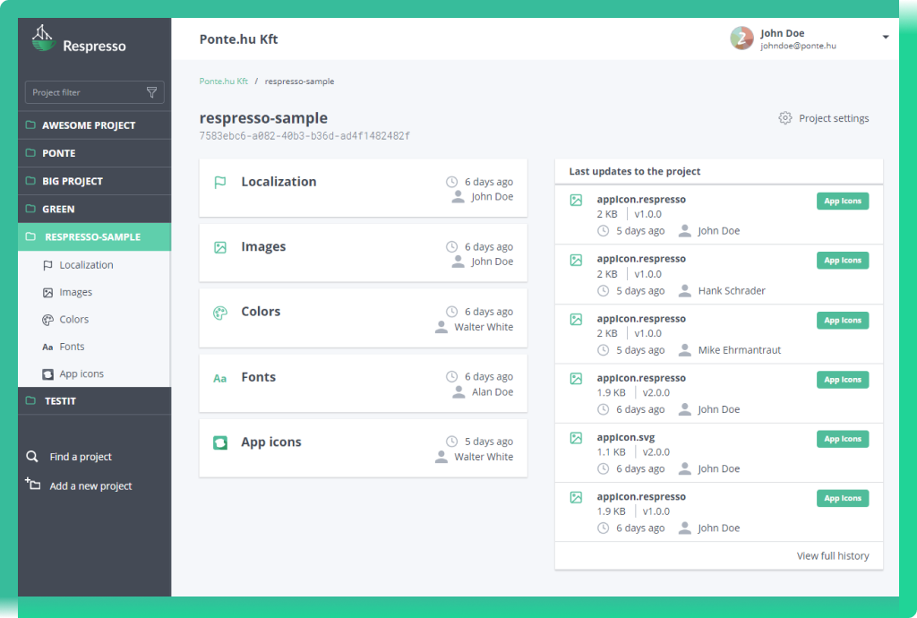The width and height of the screenshot is (917, 618).
Task: Click the Project settings gear icon
Action: pyautogui.click(x=785, y=118)
